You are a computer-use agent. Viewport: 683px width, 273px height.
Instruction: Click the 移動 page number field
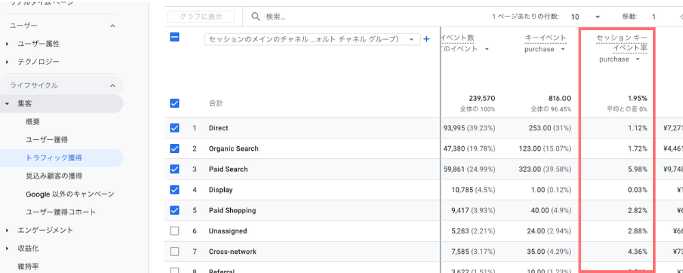click(654, 17)
